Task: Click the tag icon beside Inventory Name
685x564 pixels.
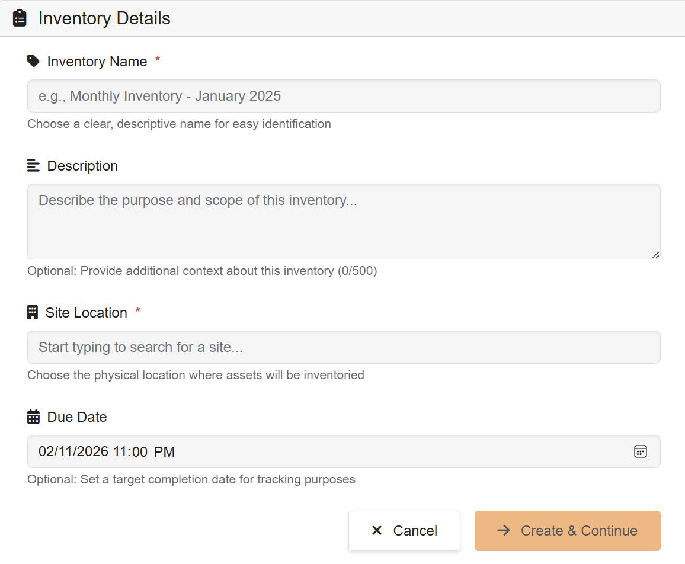Action: pyautogui.click(x=33, y=61)
